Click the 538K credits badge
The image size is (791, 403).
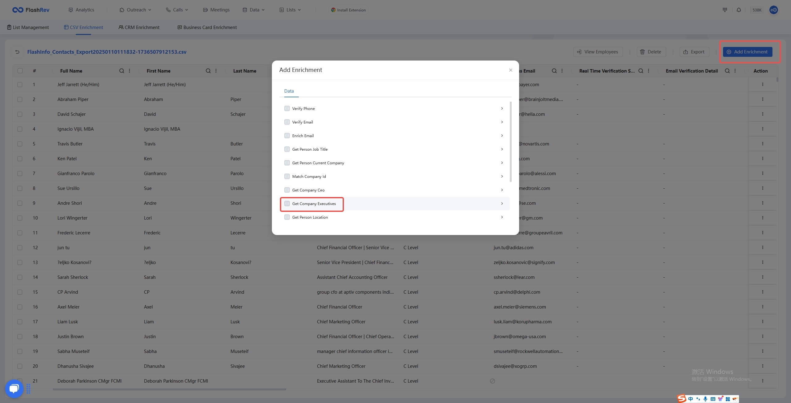757,10
